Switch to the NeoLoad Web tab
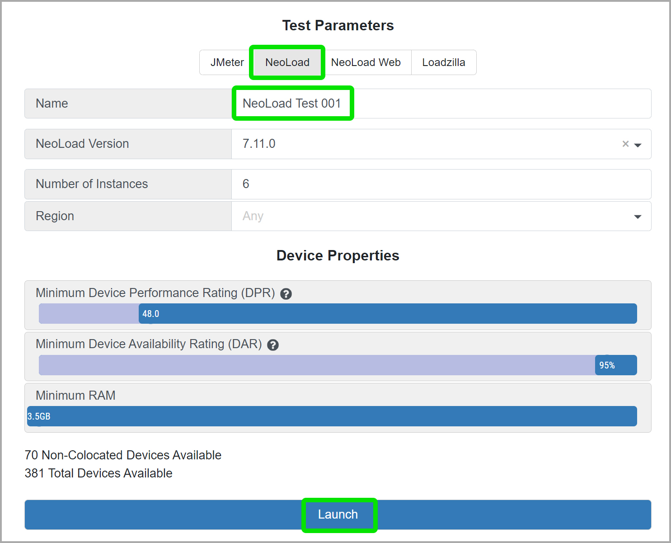Viewport: 671px width, 543px height. tap(366, 62)
